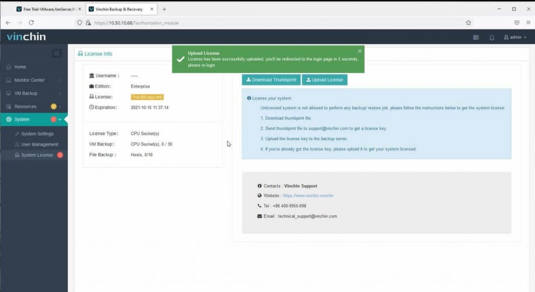Open the admin user dropdown

point(515,37)
